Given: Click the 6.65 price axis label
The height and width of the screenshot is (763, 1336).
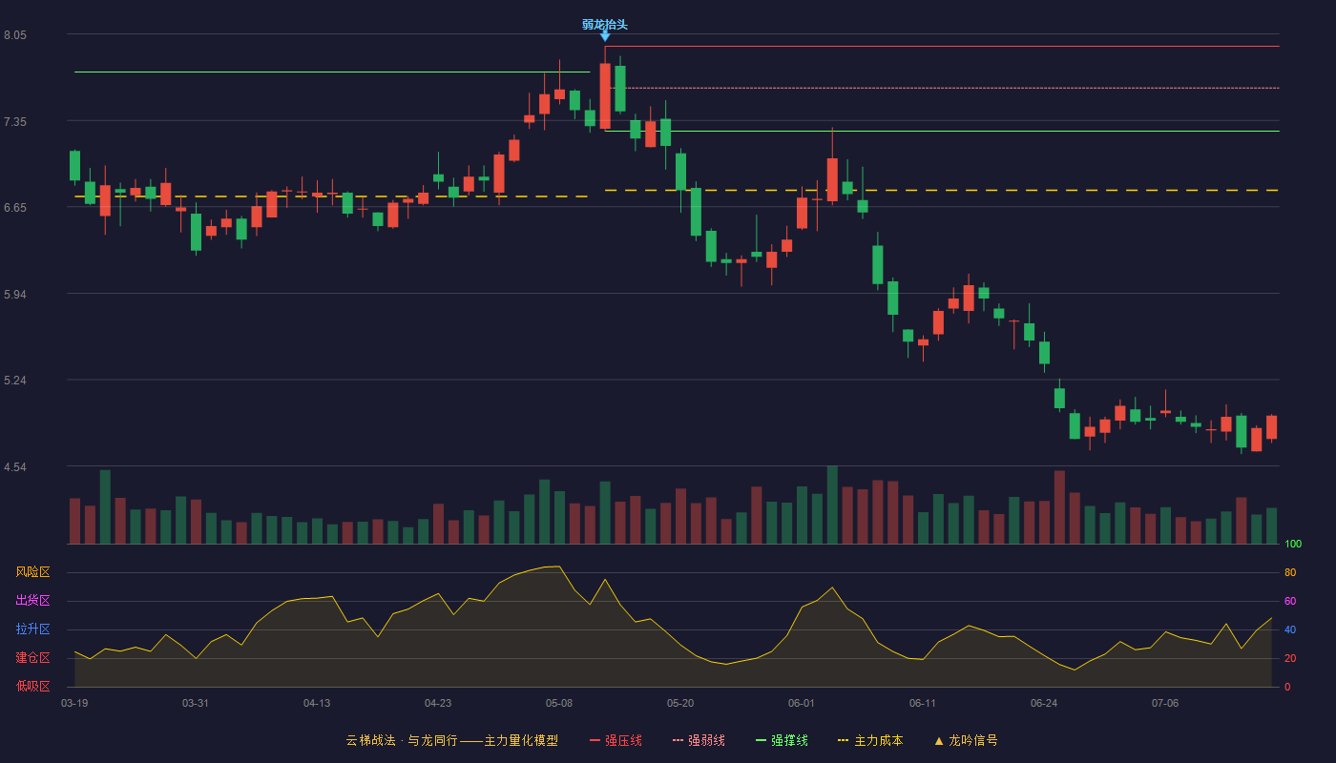Looking at the screenshot, I should (x=15, y=208).
